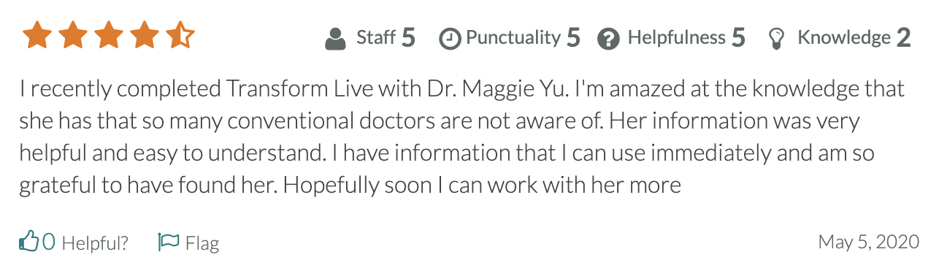Mark this review as Helpful

(x=74, y=242)
